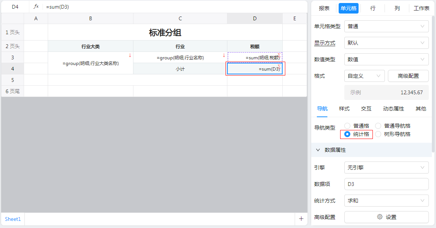Click the 高级配置 button next to format

408,76
